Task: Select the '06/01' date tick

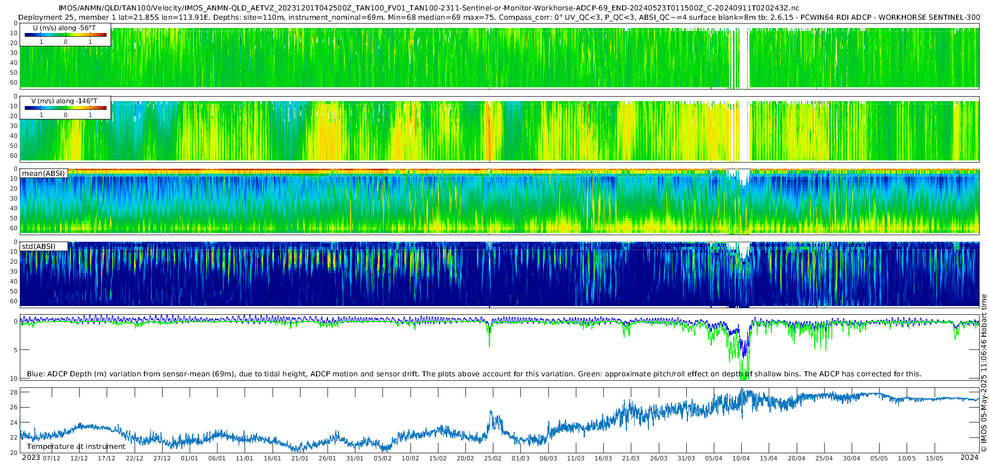Action: [x=217, y=459]
